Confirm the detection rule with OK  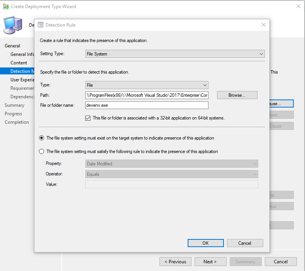[205, 243]
